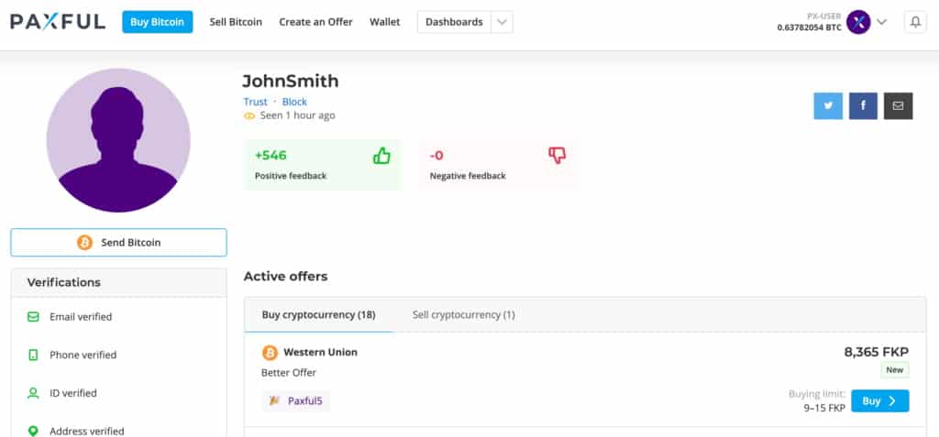
Task: Click the Paxful logo
Action: tap(58, 22)
